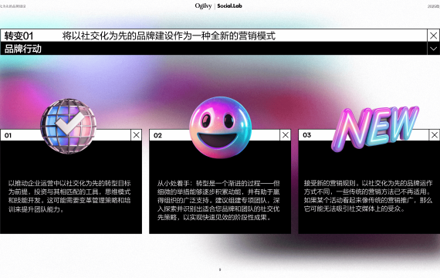This screenshot has height=278, width=440.
Task: Expand the 品牌行动 chevron dropdown
Action: 433,49
